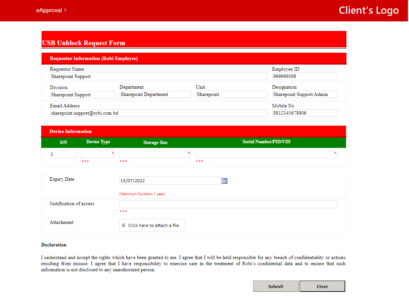Select the Unit text field
The width and height of the screenshot is (409, 298).
[232, 94]
